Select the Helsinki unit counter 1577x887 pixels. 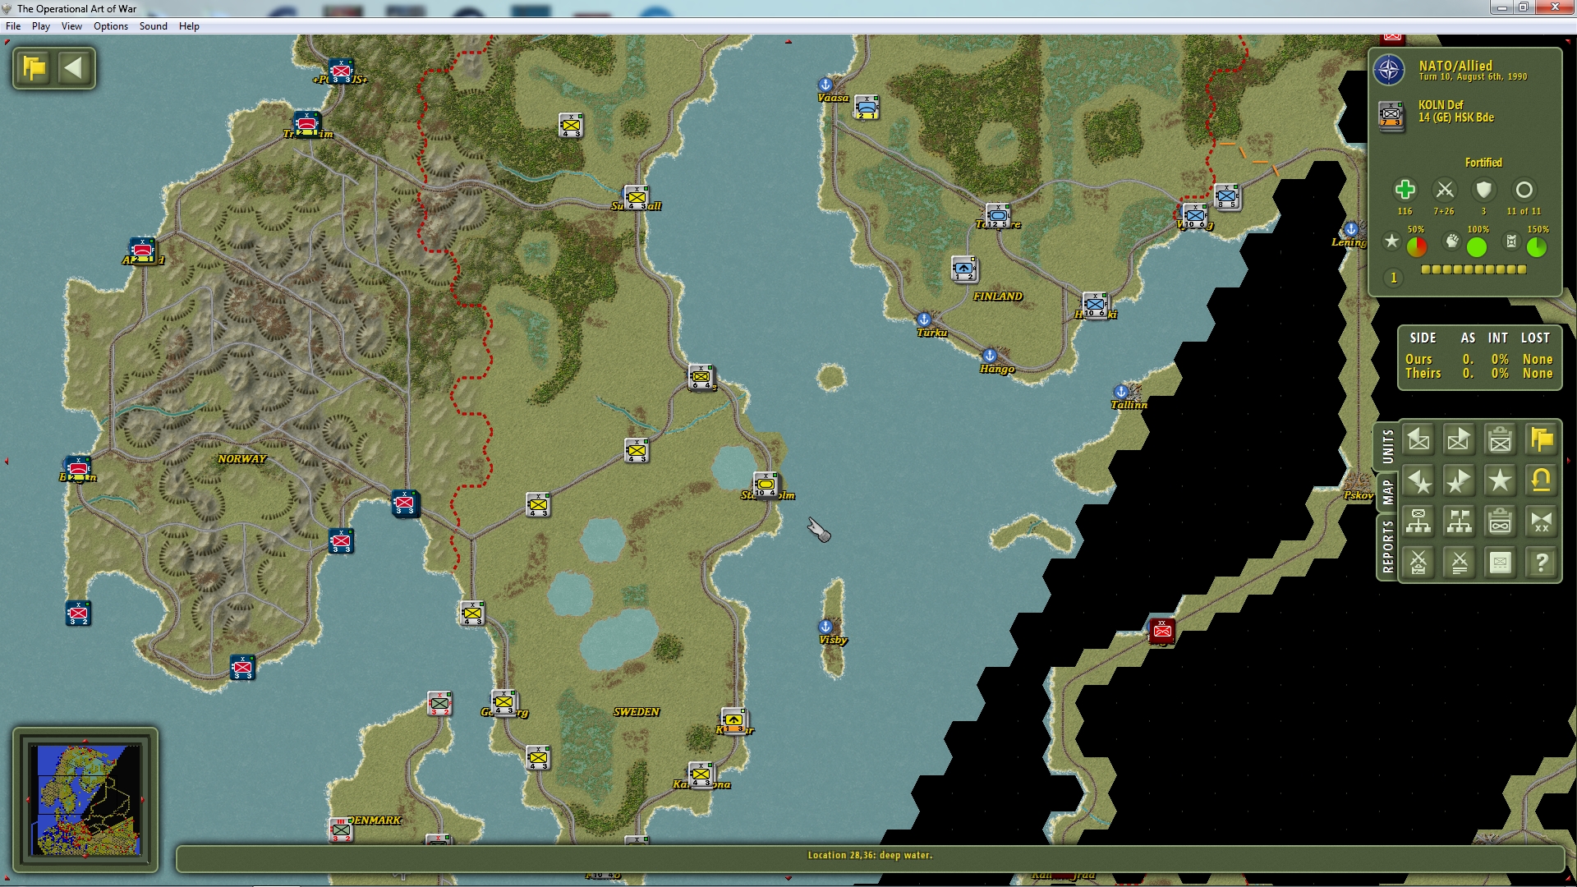(x=1095, y=305)
